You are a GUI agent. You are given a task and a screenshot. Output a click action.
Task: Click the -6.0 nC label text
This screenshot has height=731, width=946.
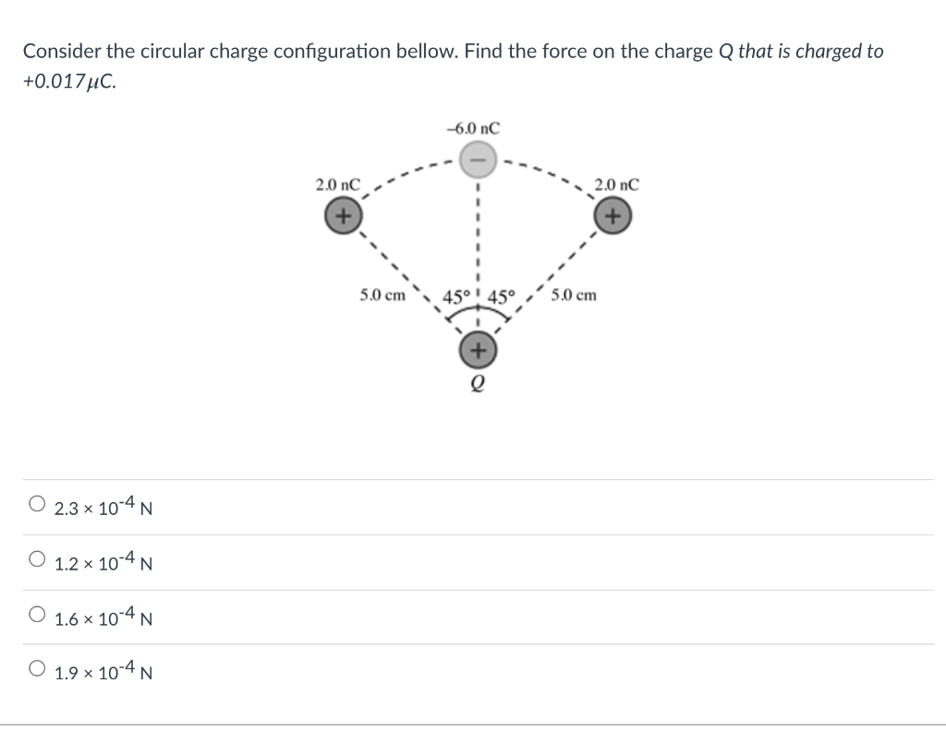(473, 128)
